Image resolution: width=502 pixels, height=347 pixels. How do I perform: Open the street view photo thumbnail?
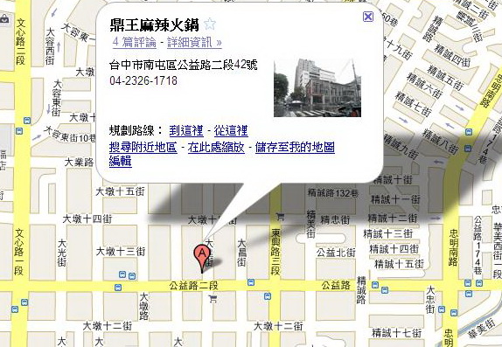(x=317, y=87)
